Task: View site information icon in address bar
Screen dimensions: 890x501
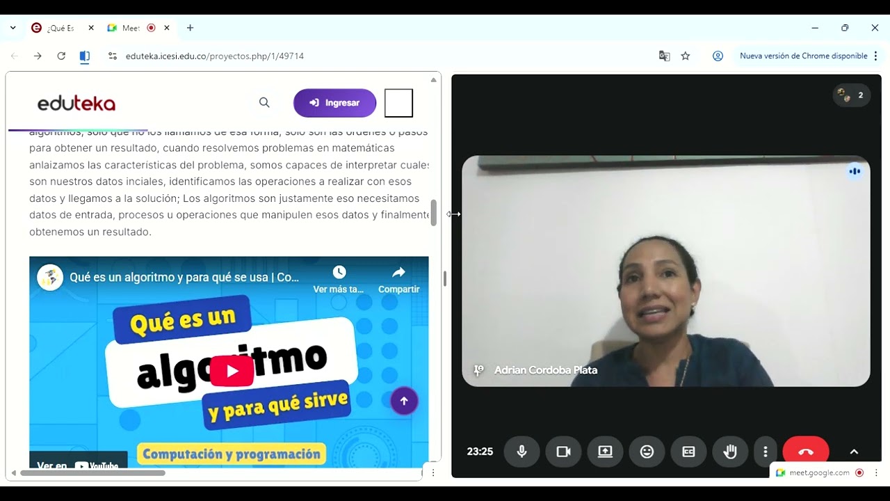Action: coord(113,56)
